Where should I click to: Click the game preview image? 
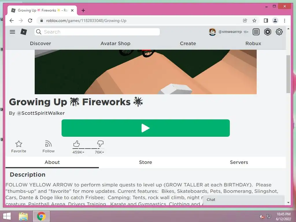pyautogui.click(x=146, y=72)
